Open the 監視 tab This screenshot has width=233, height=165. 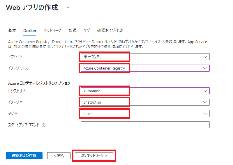coord(73,31)
